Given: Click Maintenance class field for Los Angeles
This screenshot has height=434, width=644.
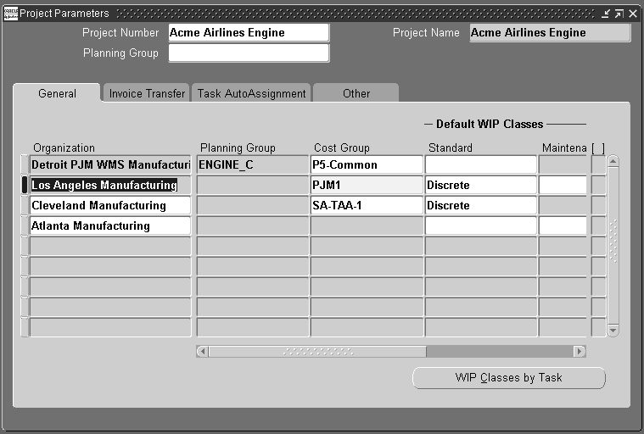Looking at the screenshot, I should 563,185.
